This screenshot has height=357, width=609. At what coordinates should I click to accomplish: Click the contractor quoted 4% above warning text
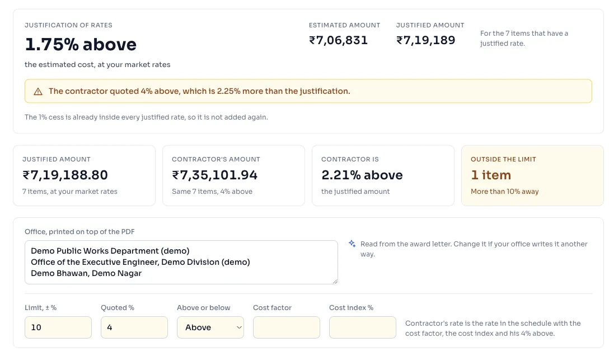click(x=199, y=92)
